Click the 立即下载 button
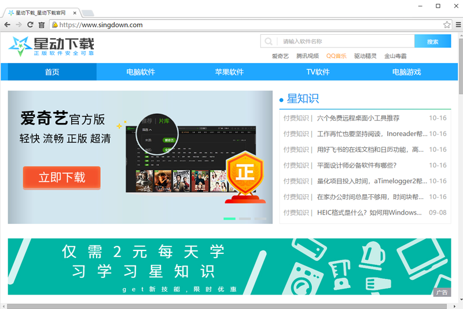The width and height of the screenshot is (463, 309). pos(62,177)
